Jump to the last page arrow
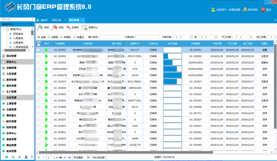 [70, 157]
